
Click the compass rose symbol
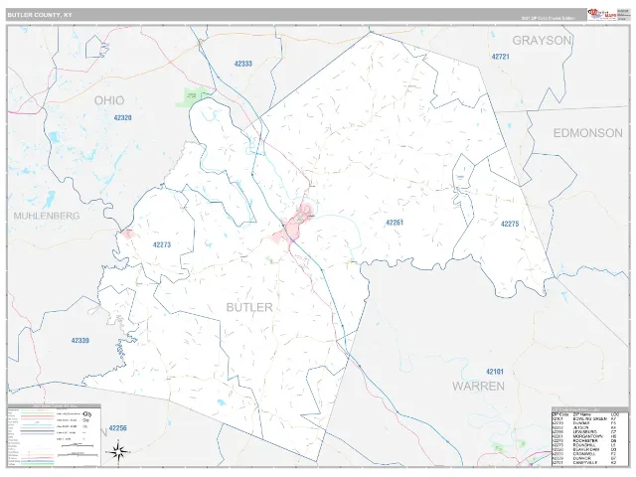tap(118, 452)
